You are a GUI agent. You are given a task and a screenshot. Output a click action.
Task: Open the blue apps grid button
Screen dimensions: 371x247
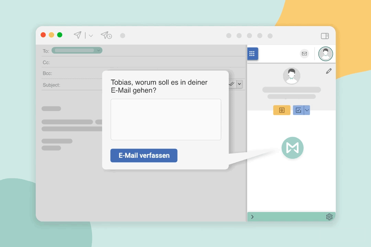[252, 54]
